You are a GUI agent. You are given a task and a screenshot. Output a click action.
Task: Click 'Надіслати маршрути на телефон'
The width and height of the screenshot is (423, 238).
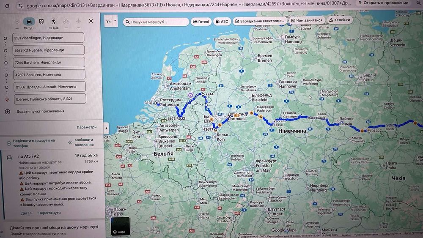[x=34, y=143]
